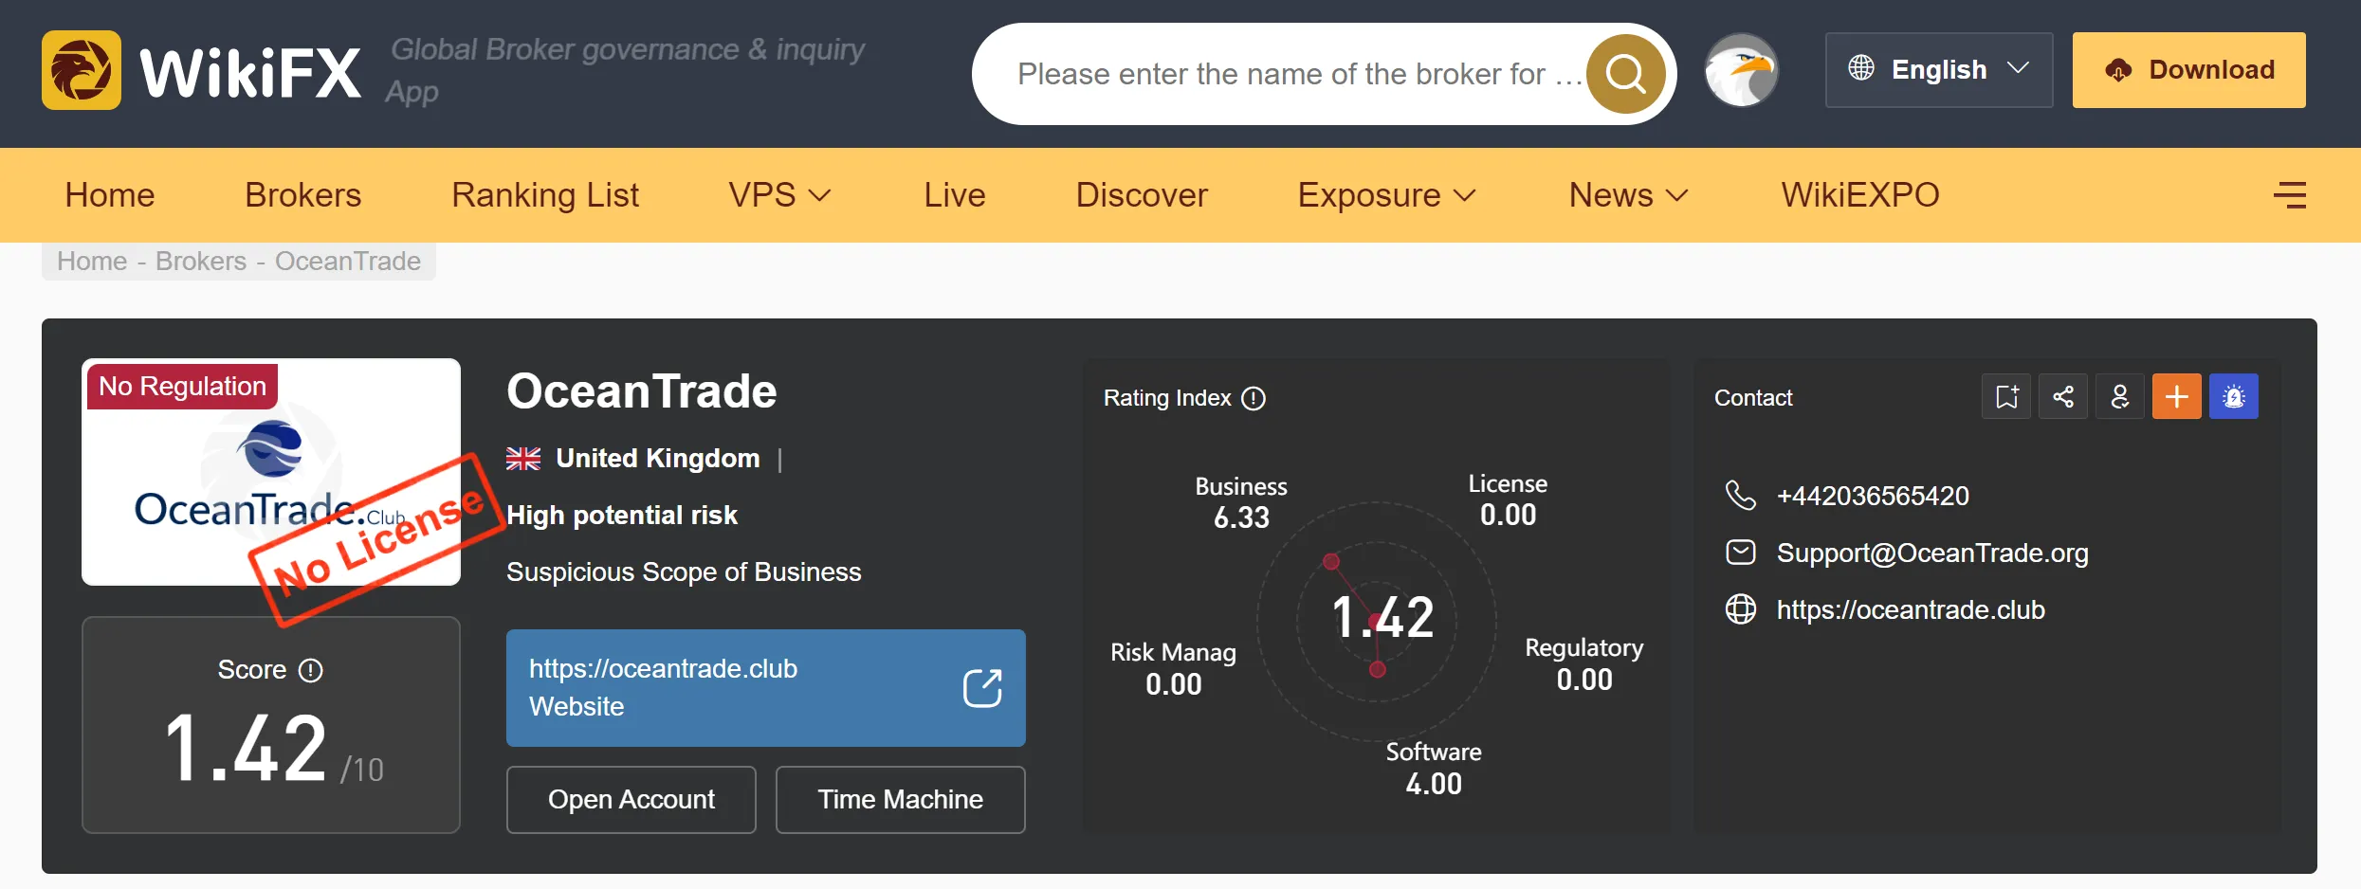Click the High potential risk label
This screenshot has height=889, width=2361.
[x=622, y=516]
